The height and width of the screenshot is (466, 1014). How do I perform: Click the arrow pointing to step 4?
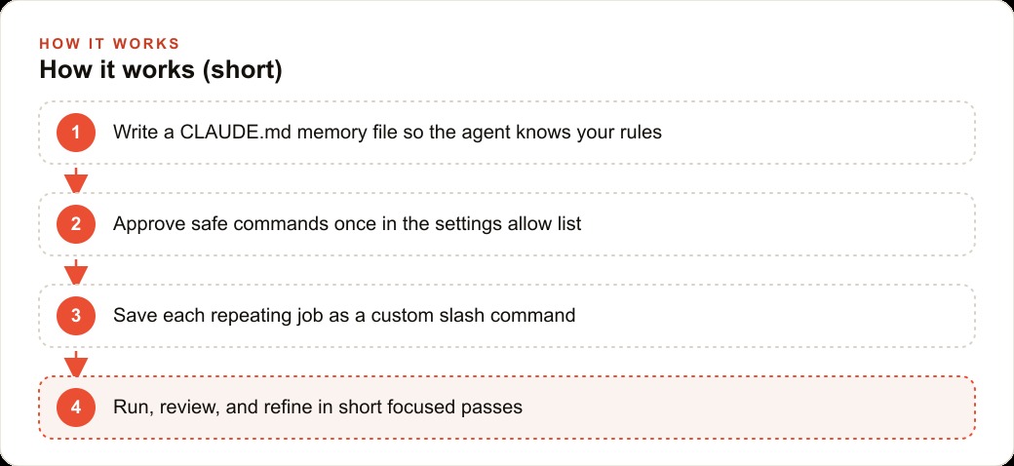(76, 364)
